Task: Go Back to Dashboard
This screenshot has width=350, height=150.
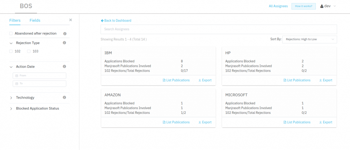Action: (116, 20)
